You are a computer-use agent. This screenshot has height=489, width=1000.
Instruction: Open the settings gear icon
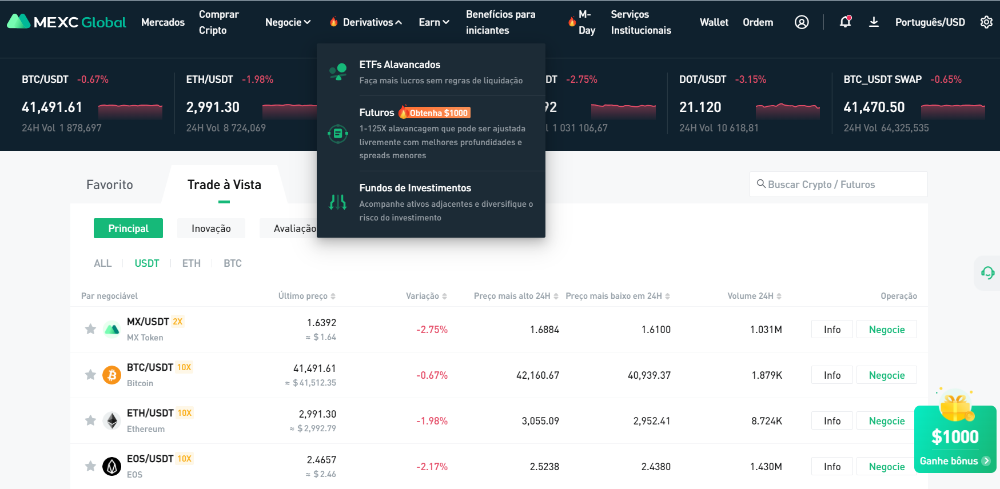(x=986, y=22)
